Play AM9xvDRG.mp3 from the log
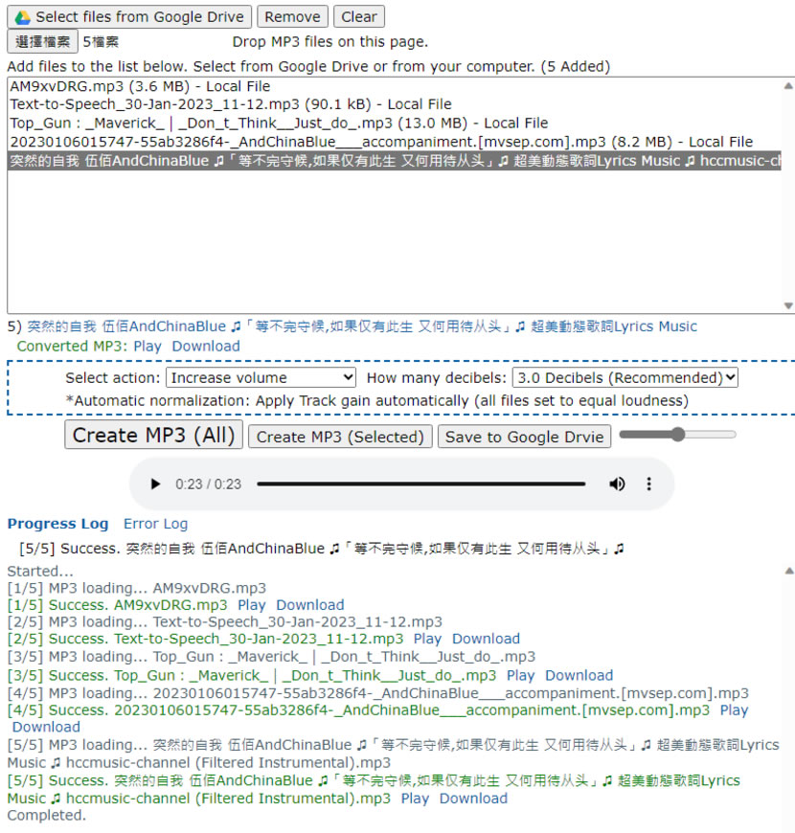Viewport: 795px width, 833px height. click(251, 605)
